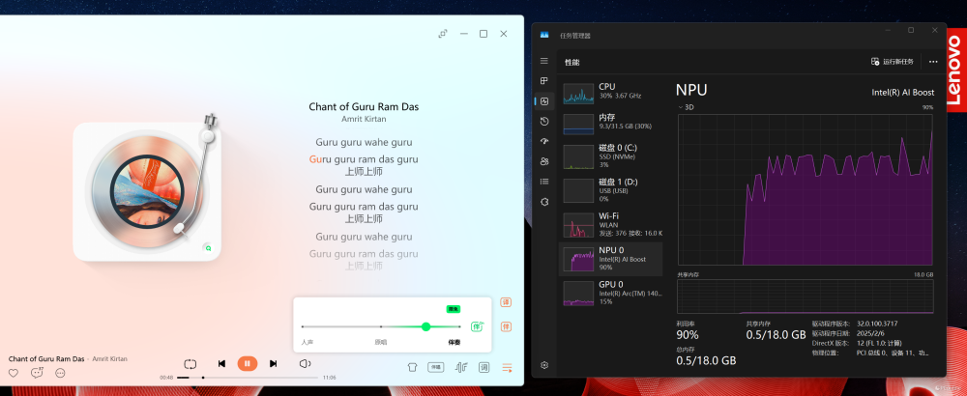
Task: Toggle accompaniment 伴 orange button
Action: [507, 327]
